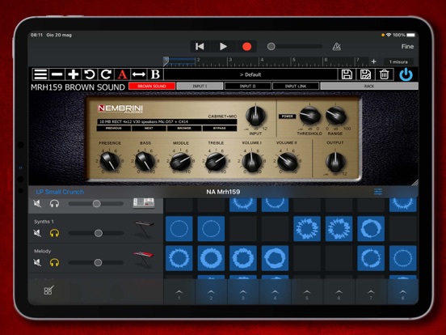
Task: Open the track controls mixer icon
Action: pyautogui.click(x=378, y=192)
